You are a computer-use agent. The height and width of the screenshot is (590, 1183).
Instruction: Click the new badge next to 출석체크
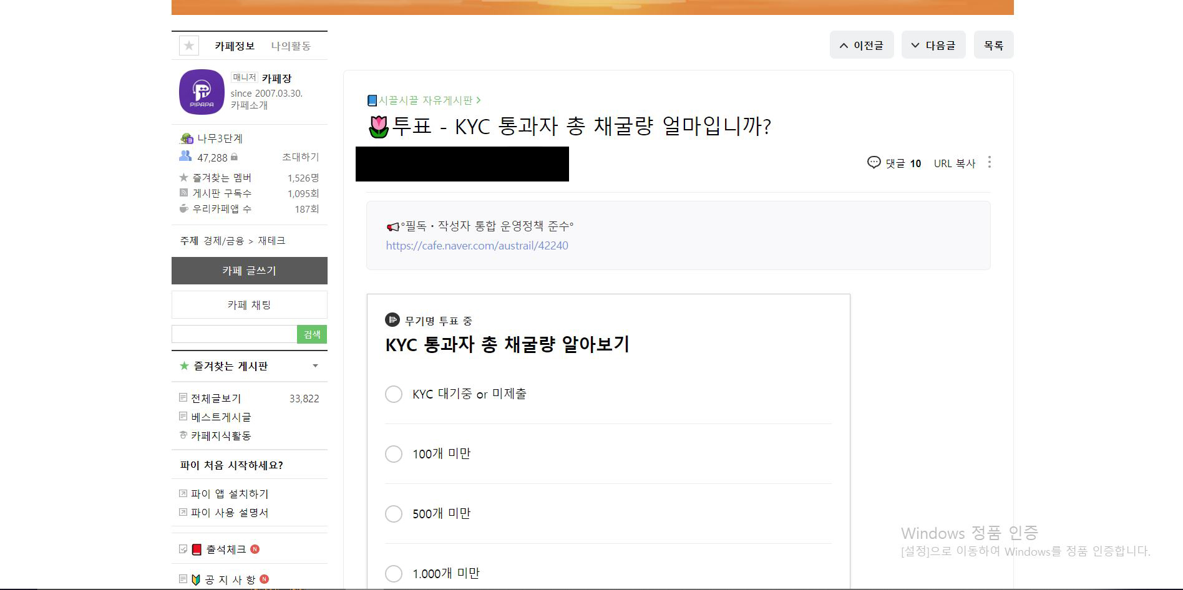click(255, 549)
